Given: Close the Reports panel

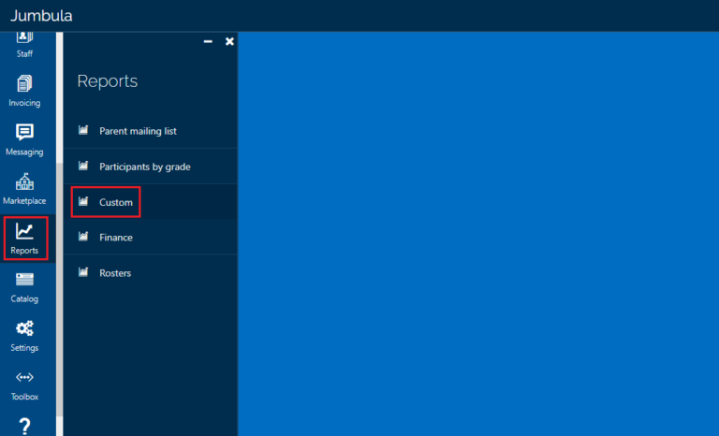Looking at the screenshot, I should pyautogui.click(x=229, y=42).
